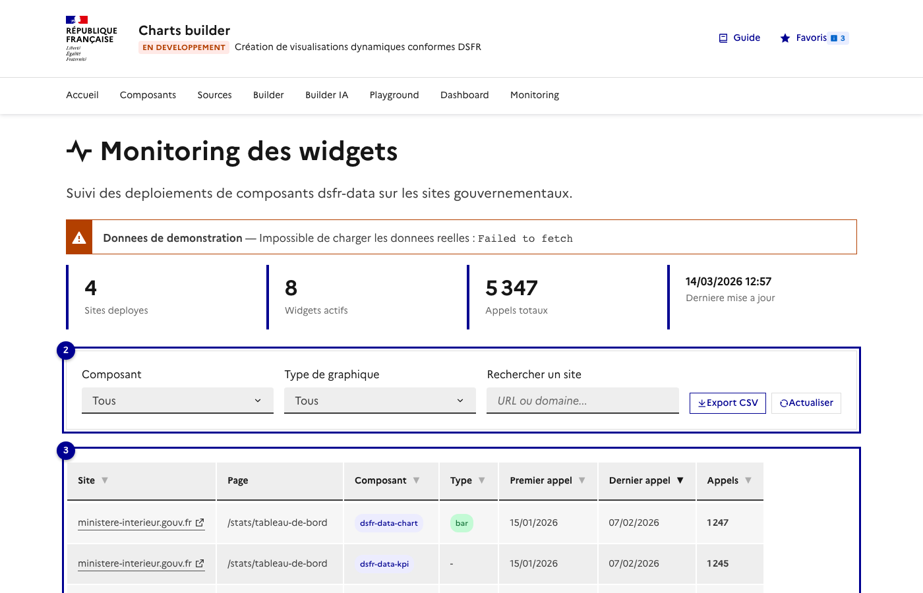Image resolution: width=923 pixels, height=593 pixels.
Task: Open the ministere-interieur.gouv.fr site link
Action: coord(134,522)
